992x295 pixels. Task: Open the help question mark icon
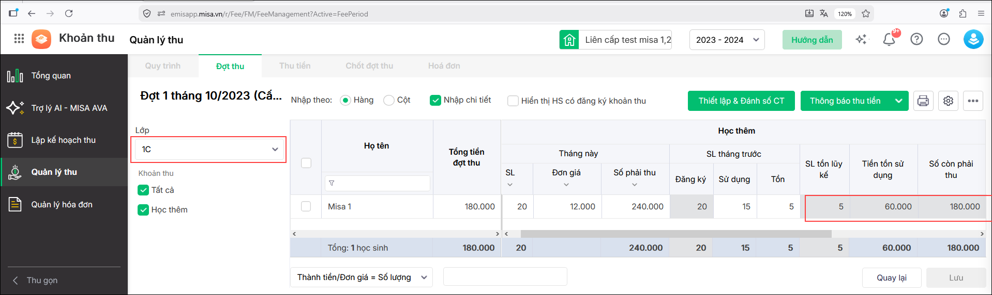[x=916, y=39]
